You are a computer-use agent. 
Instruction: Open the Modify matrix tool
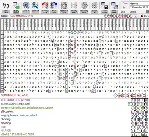point(16,6)
